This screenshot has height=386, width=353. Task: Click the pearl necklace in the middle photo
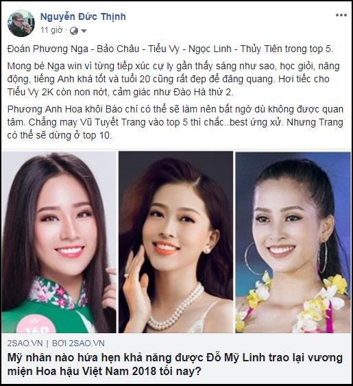(x=176, y=306)
